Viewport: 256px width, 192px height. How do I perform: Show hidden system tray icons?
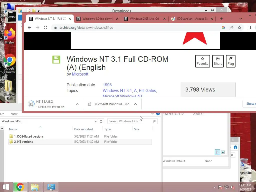click(x=214, y=187)
